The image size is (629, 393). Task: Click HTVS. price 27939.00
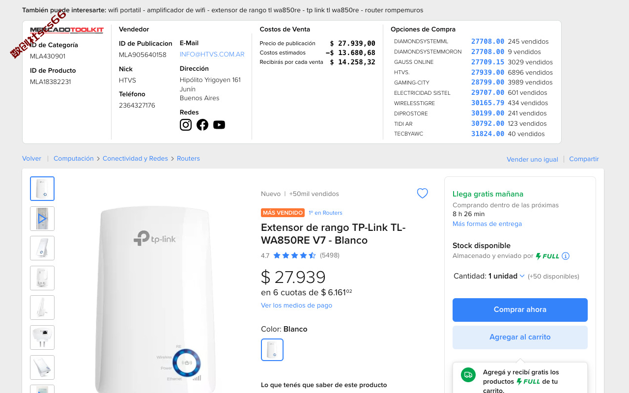(487, 72)
